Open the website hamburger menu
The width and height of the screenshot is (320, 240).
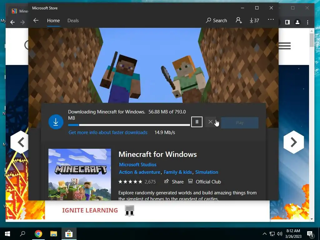coord(284,46)
